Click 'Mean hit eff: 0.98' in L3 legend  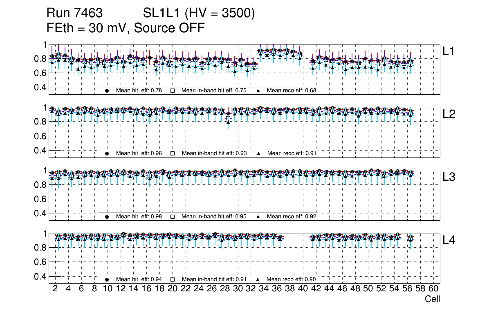pyautogui.click(x=139, y=216)
